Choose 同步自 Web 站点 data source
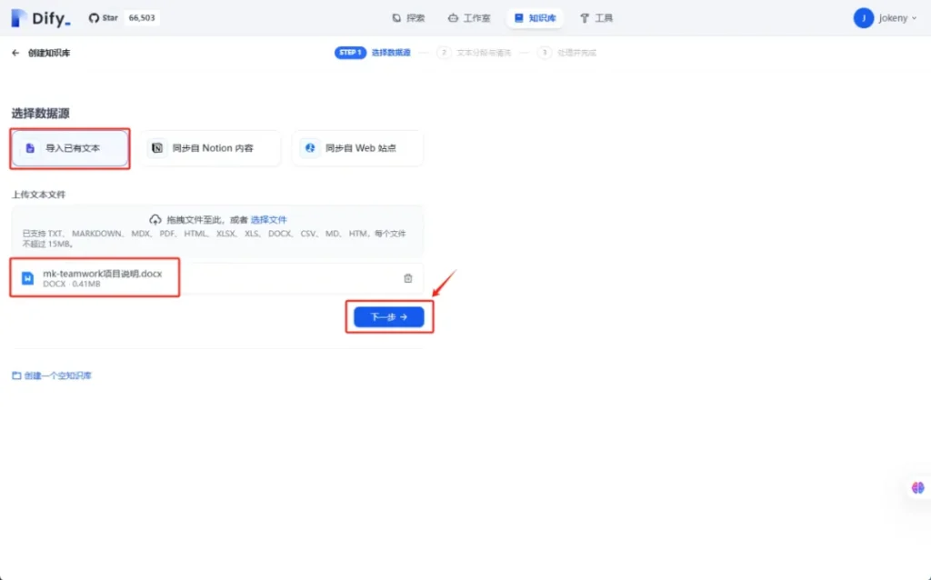The width and height of the screenshot is (931, 580). (x=357, y=148)
